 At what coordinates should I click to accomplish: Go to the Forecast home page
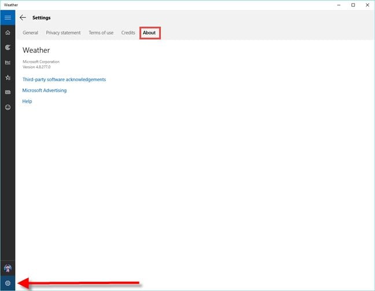tap(8, 32)
